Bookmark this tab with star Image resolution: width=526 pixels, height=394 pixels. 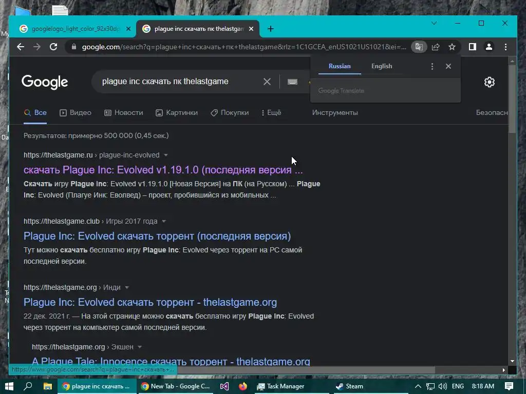[x=452, y=47]
